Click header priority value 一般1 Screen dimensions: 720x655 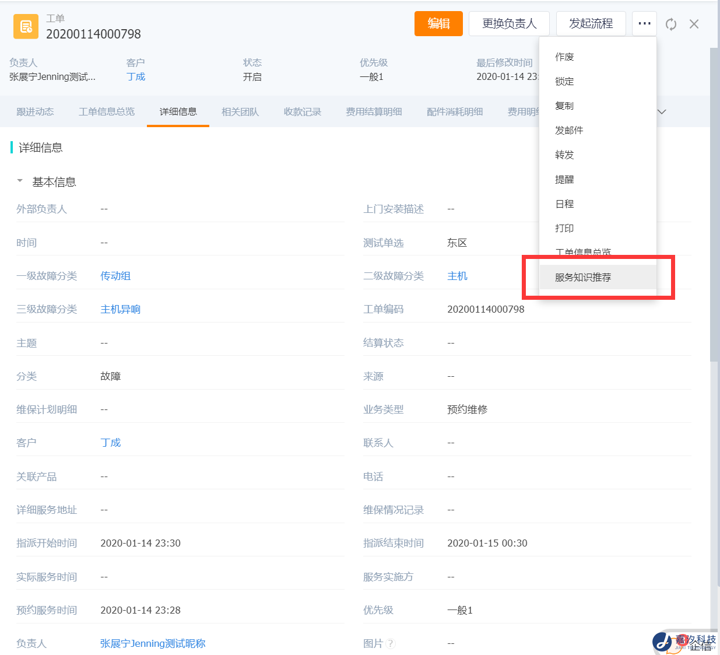point(371,76)
